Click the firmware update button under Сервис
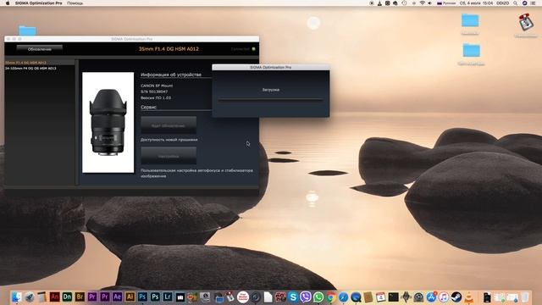Viewport: 542px width, 305px height. tap(169, 125)
